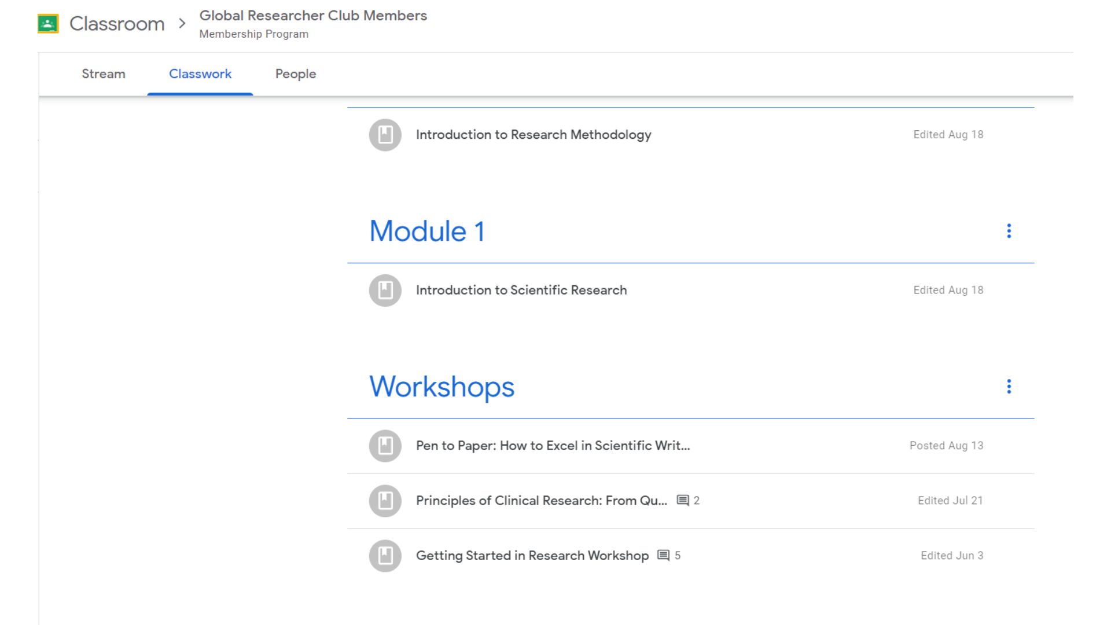Screen dimensions: 1111x625
Task: Click the Workshops topic heading
Action: click(x=442, y=387)
